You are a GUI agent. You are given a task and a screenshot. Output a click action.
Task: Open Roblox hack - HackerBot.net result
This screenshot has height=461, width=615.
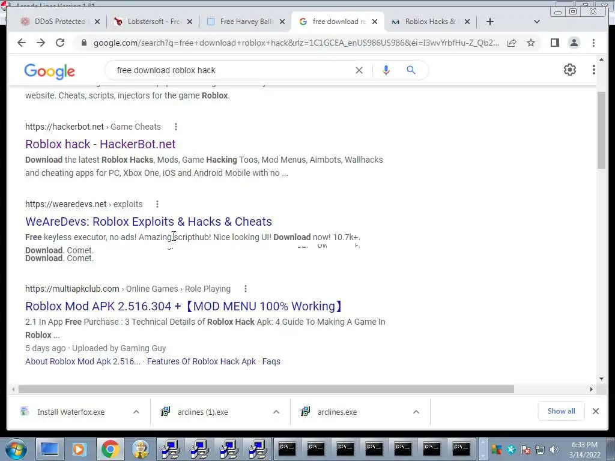pos(100,144)
